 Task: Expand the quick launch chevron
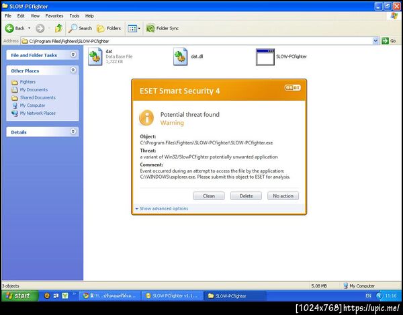click(x=75, y=294)
